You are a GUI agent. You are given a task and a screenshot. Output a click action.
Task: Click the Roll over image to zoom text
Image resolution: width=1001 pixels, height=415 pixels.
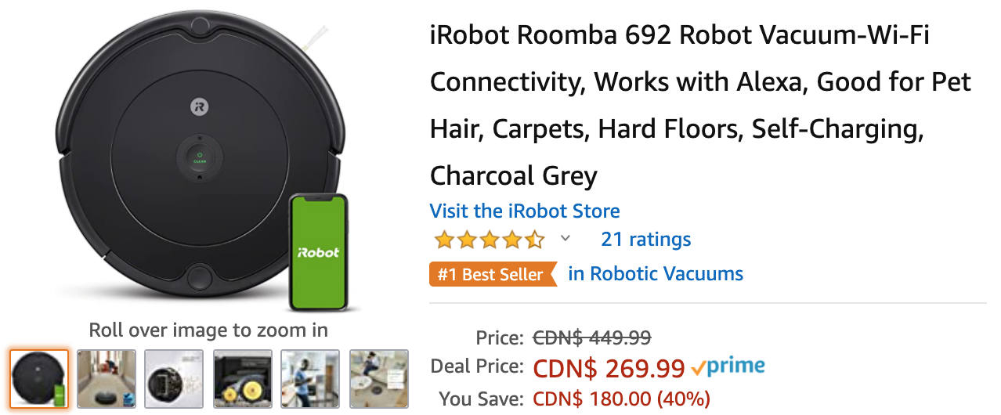(208, 330)
